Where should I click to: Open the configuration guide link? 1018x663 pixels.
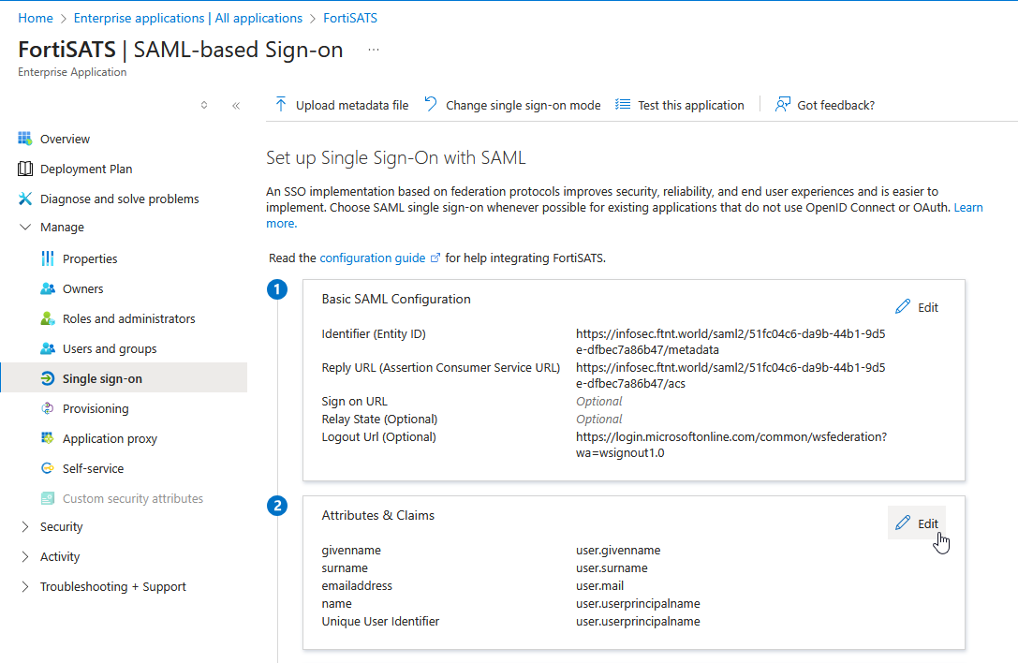(x=372, y=258)
